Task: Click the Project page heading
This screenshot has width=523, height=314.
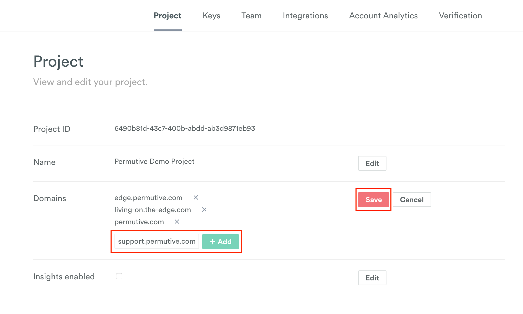Action: (58, 62)
